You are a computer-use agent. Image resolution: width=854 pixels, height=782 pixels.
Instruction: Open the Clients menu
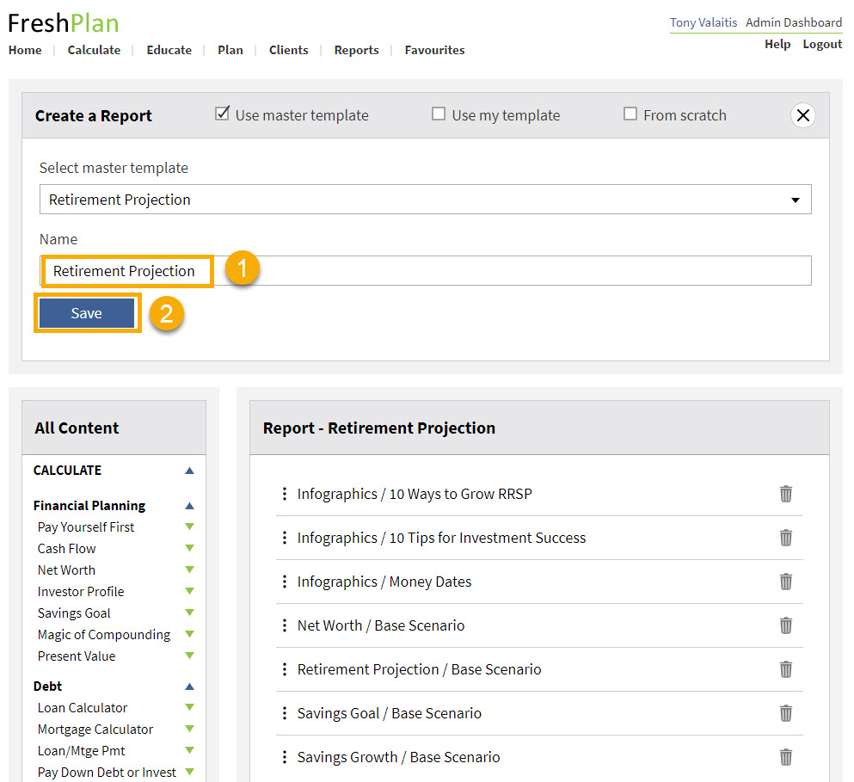(x=289, y=50)
